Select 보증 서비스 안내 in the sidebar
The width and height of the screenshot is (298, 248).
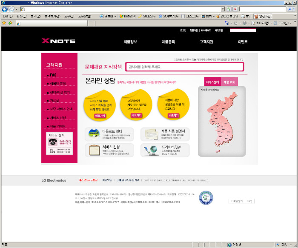tap(61, 109)
